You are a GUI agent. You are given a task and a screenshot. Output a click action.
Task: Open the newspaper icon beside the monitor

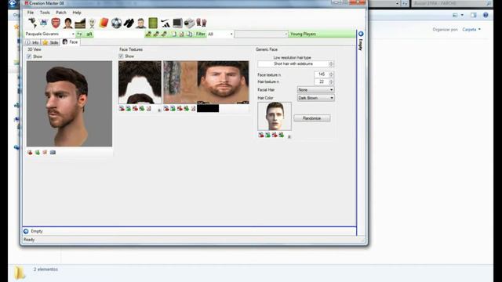[189, 23]
